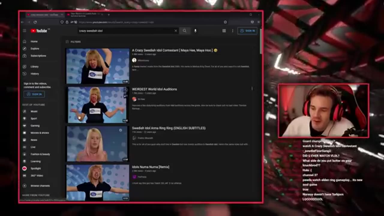Click Browse channels in the sidebar
The width and height of the screenshot is (384, 216).
pyautogui.click(x=40, y=186)
